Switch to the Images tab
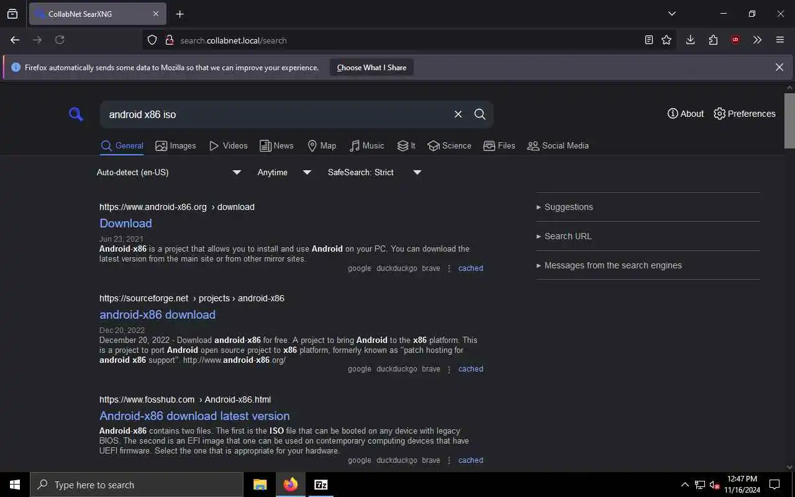795x497 pixels. tap(176, 145)
